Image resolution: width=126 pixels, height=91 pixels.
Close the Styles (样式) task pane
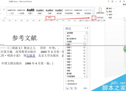click(x=88, y=28)
